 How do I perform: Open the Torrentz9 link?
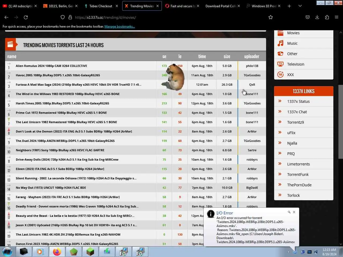(295, 122)
